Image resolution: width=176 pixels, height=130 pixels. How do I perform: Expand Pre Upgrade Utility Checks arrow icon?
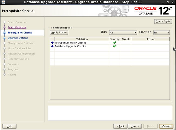(x=52, y=43)
